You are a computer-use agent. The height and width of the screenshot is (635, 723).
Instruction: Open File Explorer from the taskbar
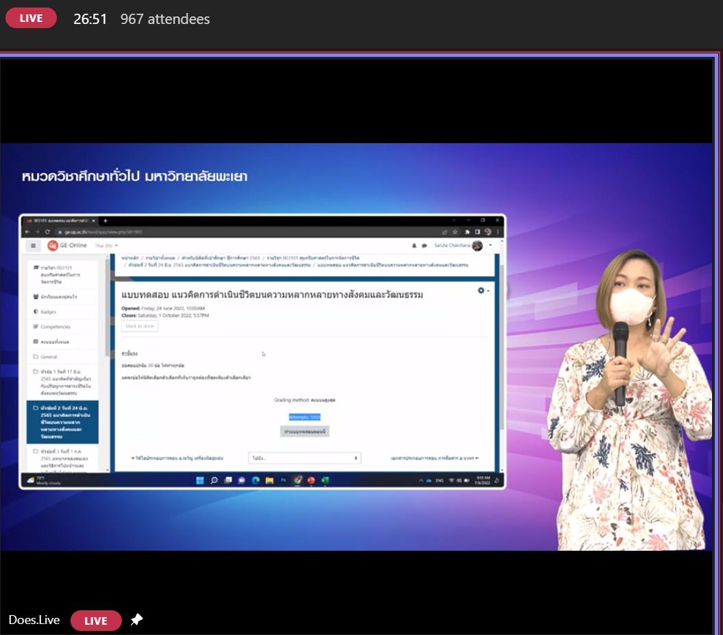[269, 480]
